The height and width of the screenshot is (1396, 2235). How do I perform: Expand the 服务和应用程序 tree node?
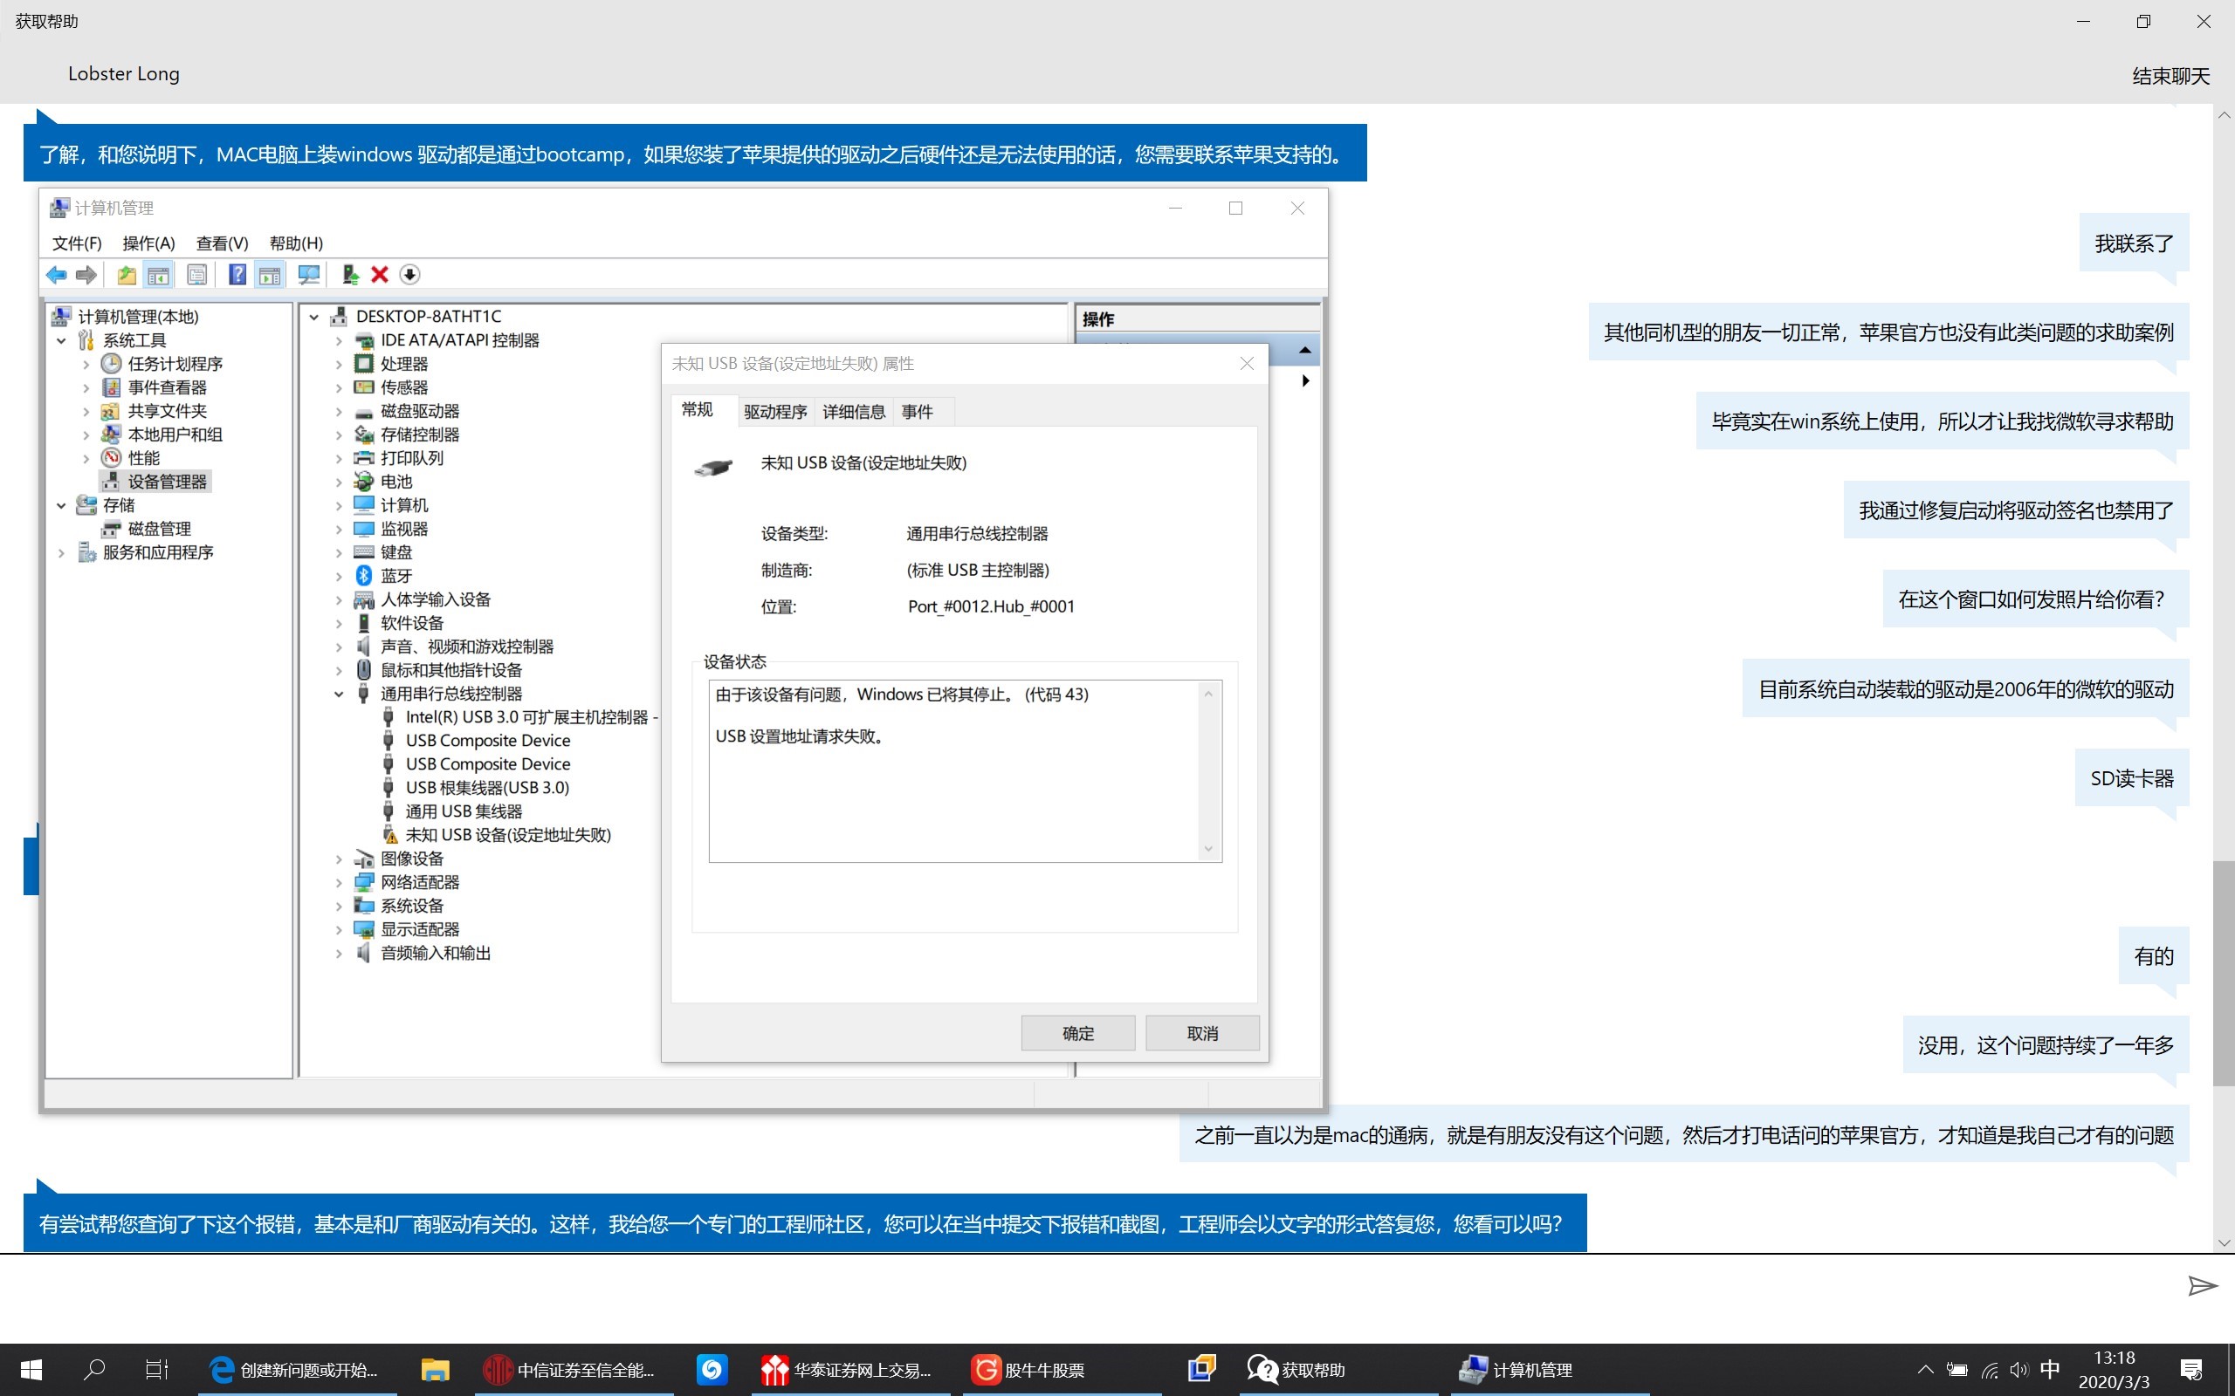click(x=62, y=552)
